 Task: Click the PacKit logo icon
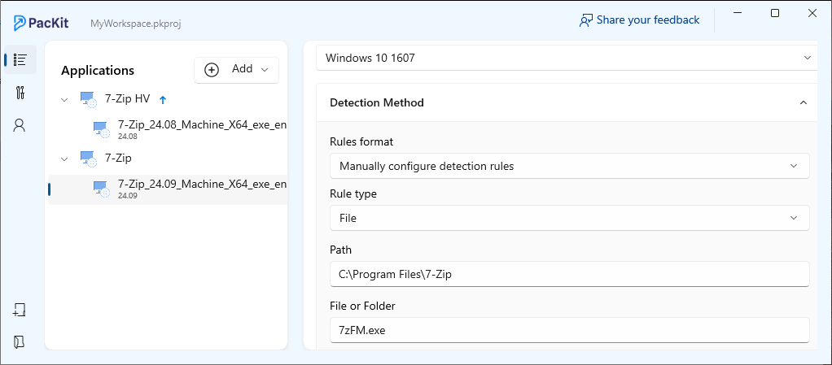tap(20, 23)
